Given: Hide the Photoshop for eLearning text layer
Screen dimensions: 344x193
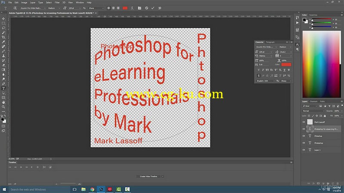Looking at the screenshot, I should [304, 129].
